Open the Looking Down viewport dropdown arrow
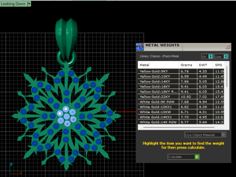The image size is (236, 177). tap(29, 4)
